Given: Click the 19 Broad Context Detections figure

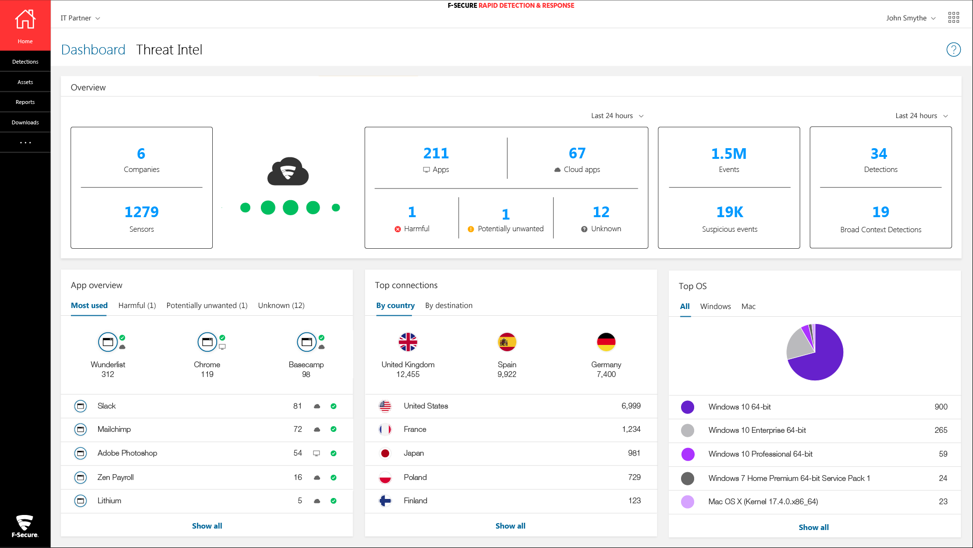Looking at the screenshot, I should tap(881, 212).
